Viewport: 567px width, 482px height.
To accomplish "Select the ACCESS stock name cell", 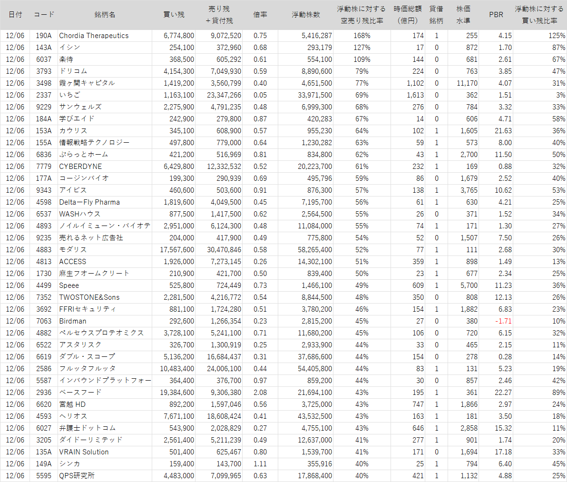I will 73,262.
